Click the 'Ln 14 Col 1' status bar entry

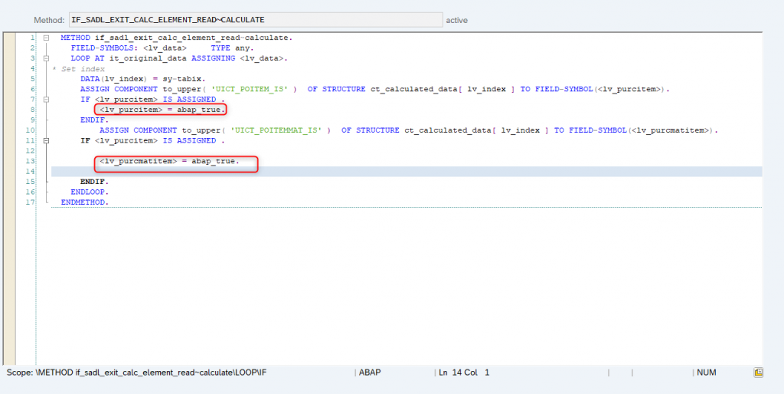[x=464, y=373]
